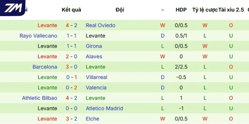The width and height of the screenshot is (249, 124).
Task: Open the Barcelona team link
Action: coord(45,67)
